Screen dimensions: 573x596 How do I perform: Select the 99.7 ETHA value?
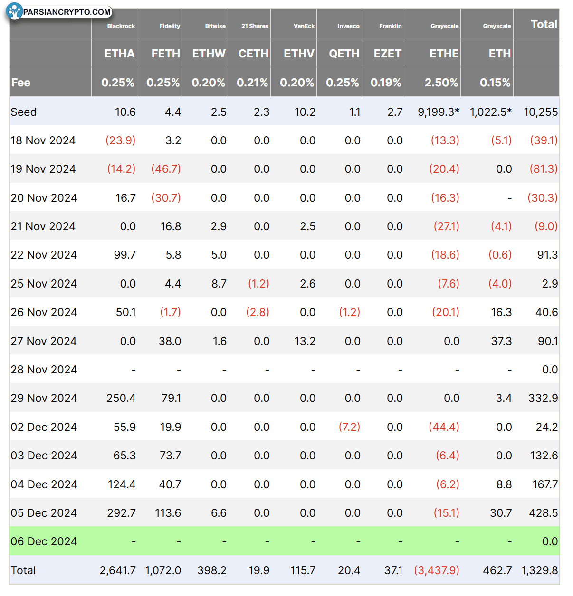pos(125,255)
